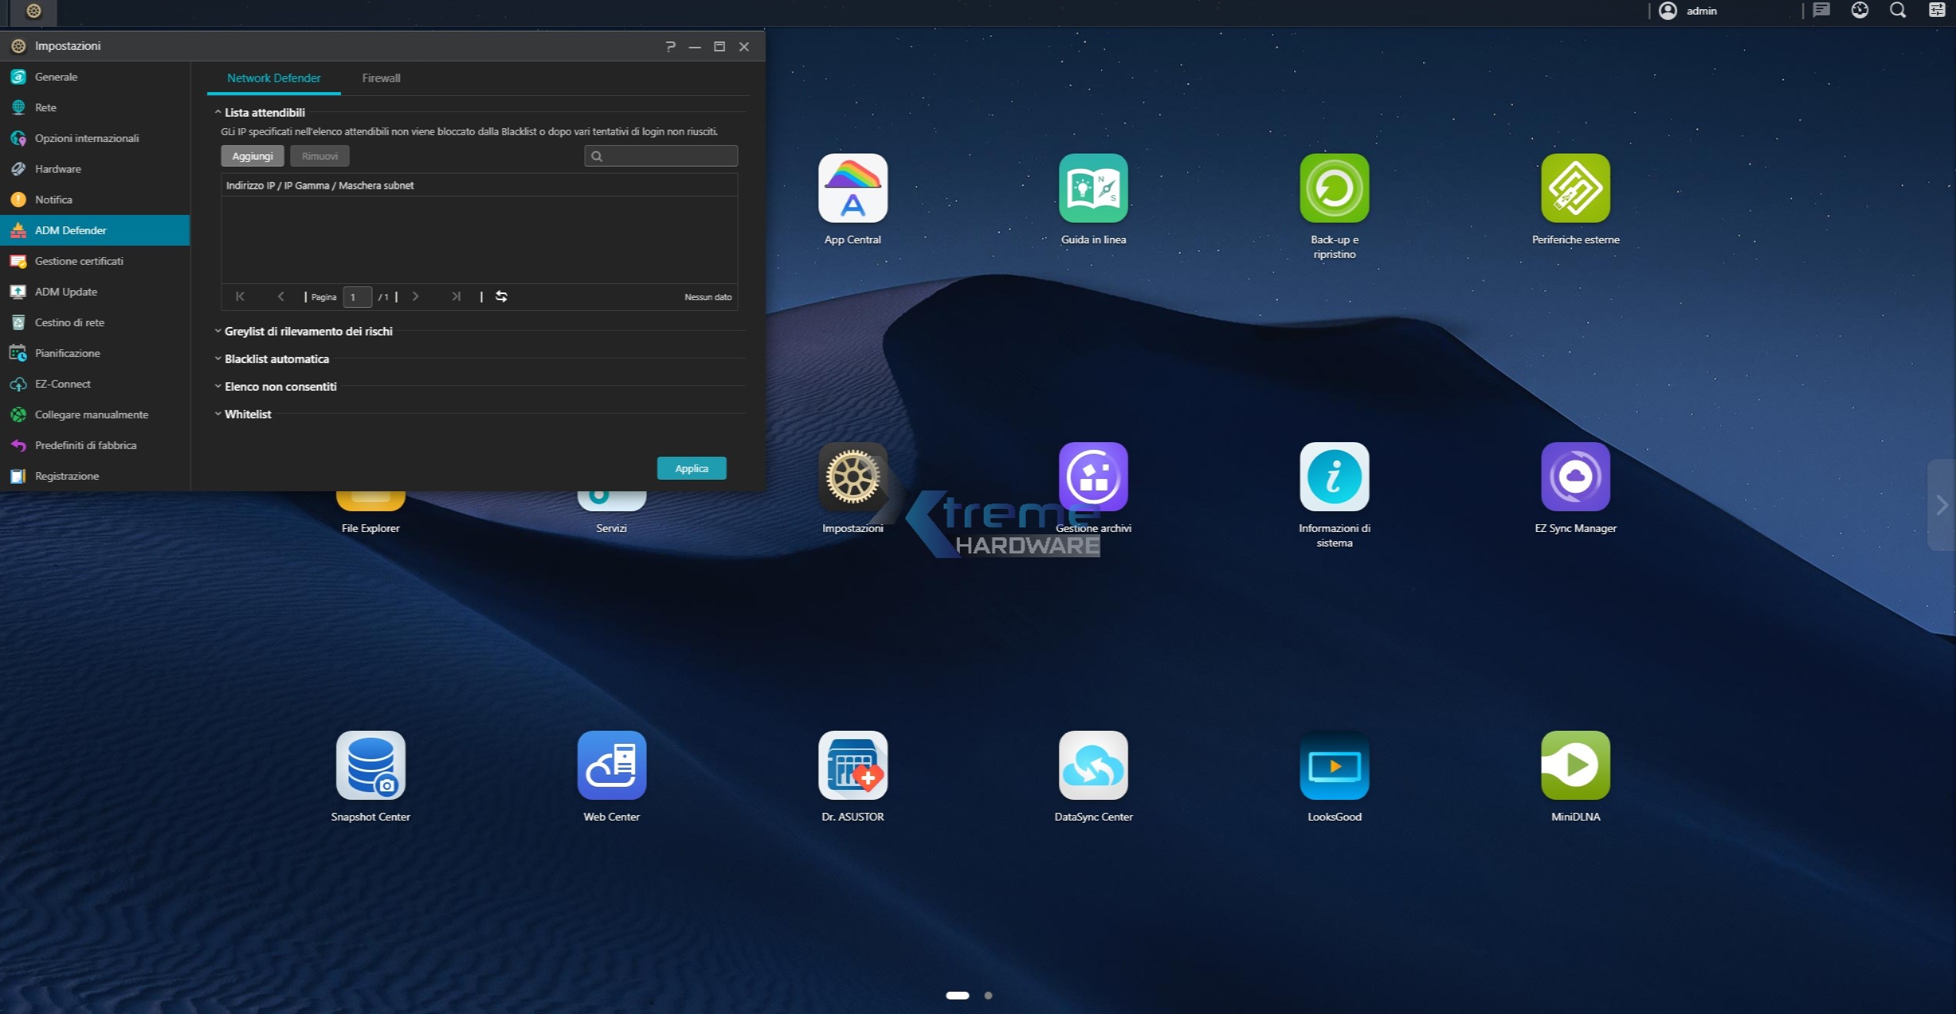Open Periferiche esterne desktop icon
Screen dimensions: 1956x1014
tap(1575, 189)
